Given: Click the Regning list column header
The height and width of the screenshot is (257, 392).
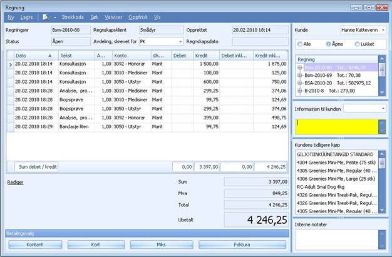Looking at the screenshot, I should coord(337,59).
